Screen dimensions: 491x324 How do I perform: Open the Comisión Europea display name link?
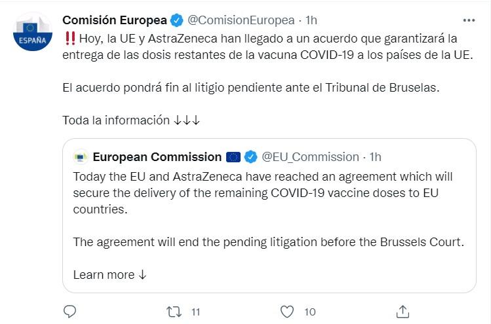(x=114, y=20)
